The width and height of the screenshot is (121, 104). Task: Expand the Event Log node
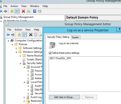coord(24,97)
